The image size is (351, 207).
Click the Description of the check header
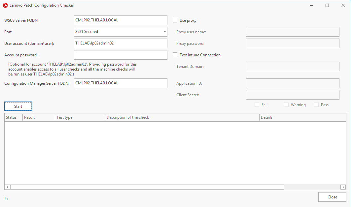(x=182, y=117)
